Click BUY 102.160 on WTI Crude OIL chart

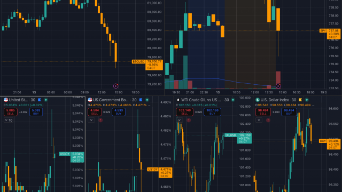(213, 112)
